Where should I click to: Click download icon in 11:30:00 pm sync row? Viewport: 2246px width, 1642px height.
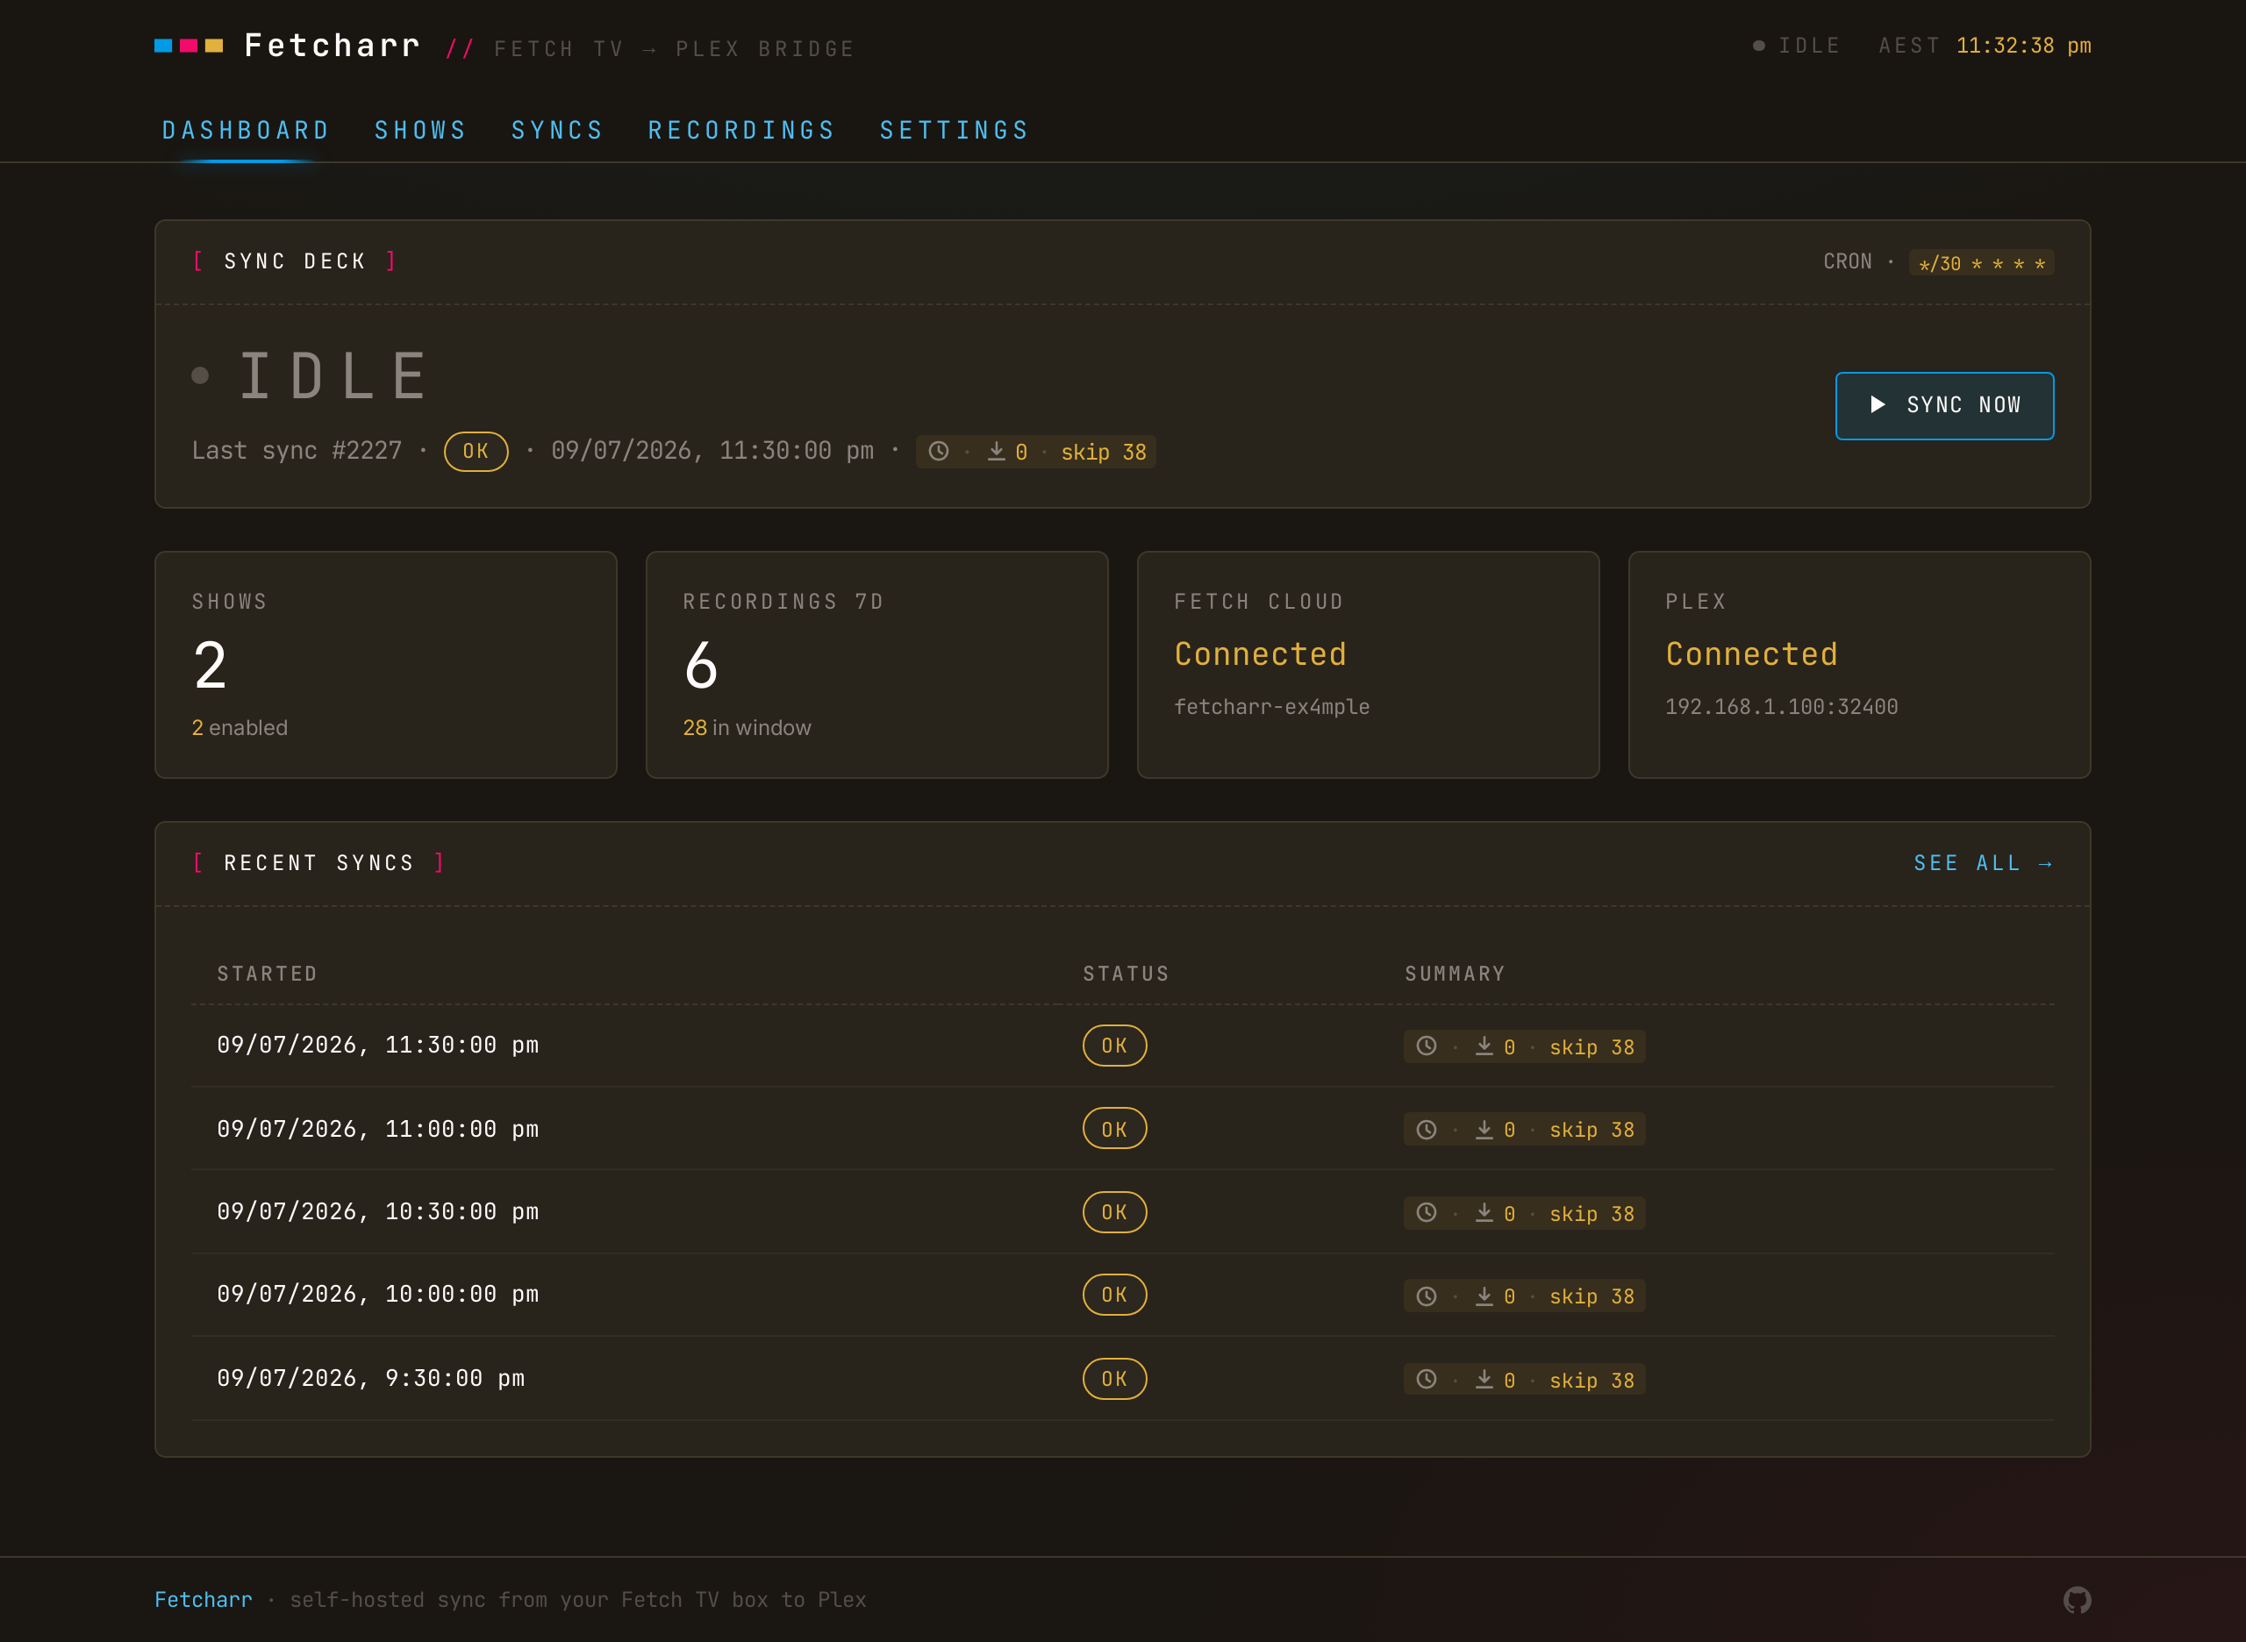pos(1484,1046)
